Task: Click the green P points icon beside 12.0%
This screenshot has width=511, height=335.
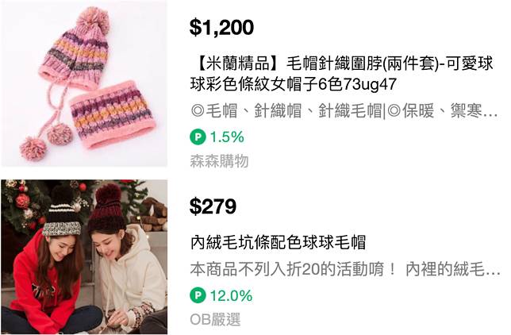Action: coord(198,295)
